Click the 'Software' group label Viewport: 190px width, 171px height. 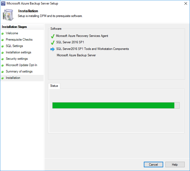56,29
